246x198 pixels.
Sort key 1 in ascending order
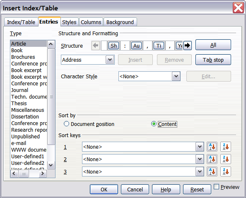[x=212, y=147]
